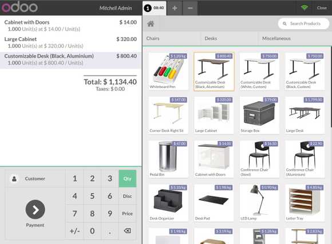Image resolution: width=332 pixels, height=244 pixels.
Task: Add Cabinet with Doors product tile
Action: coord(214,159)
